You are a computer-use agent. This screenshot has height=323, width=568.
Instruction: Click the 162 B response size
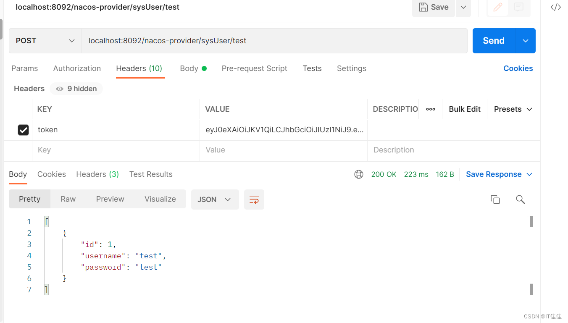click(x=445, y=174)
